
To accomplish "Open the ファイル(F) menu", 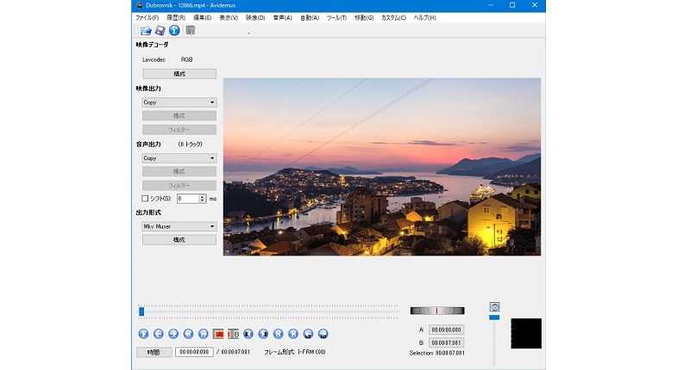I will (x=147, y=17).
